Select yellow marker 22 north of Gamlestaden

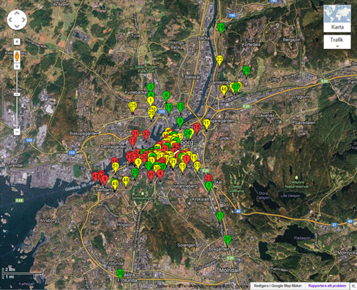tap(219, 59)
